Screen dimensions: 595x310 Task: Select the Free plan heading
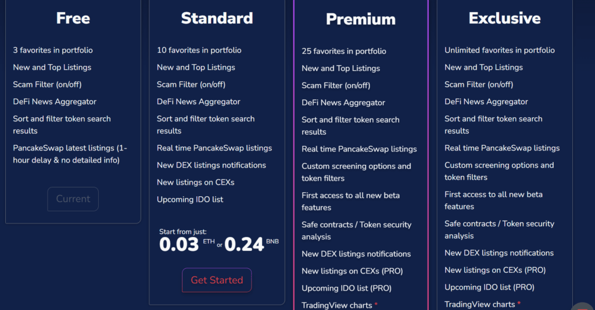(73, 18)
